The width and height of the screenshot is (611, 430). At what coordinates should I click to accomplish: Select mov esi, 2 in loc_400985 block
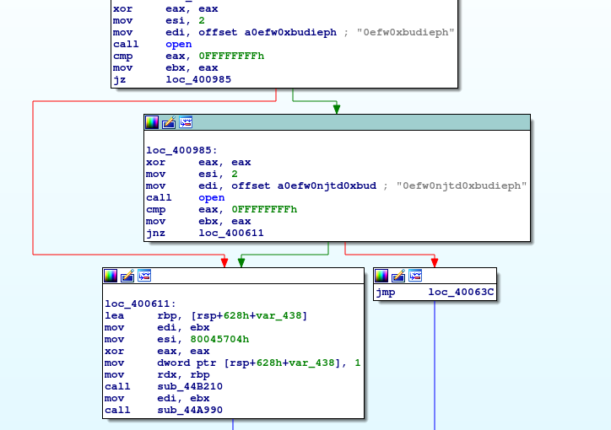192,174
